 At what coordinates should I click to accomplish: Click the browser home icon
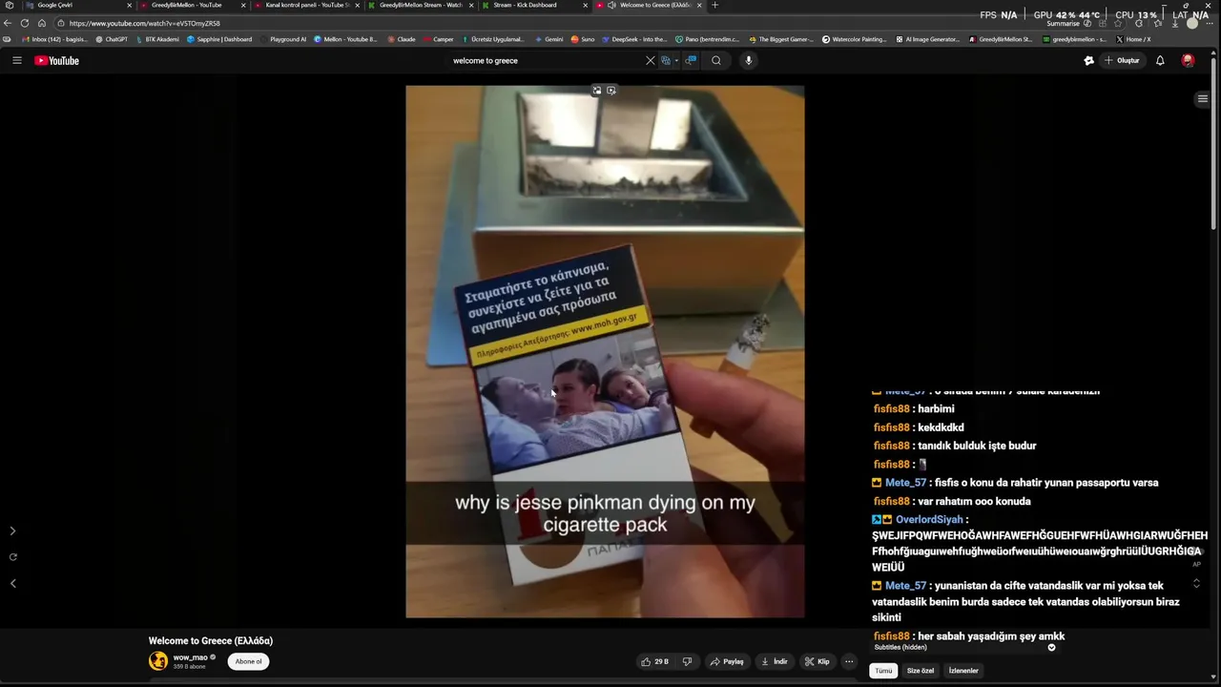pos(41,23)
